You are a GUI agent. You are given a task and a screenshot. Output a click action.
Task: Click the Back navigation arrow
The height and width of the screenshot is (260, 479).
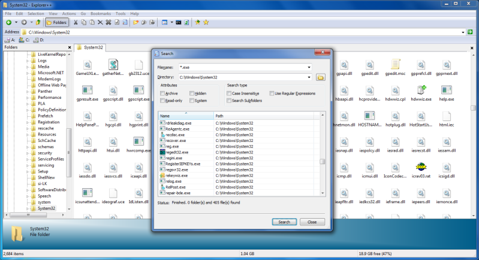pos(8,22)
